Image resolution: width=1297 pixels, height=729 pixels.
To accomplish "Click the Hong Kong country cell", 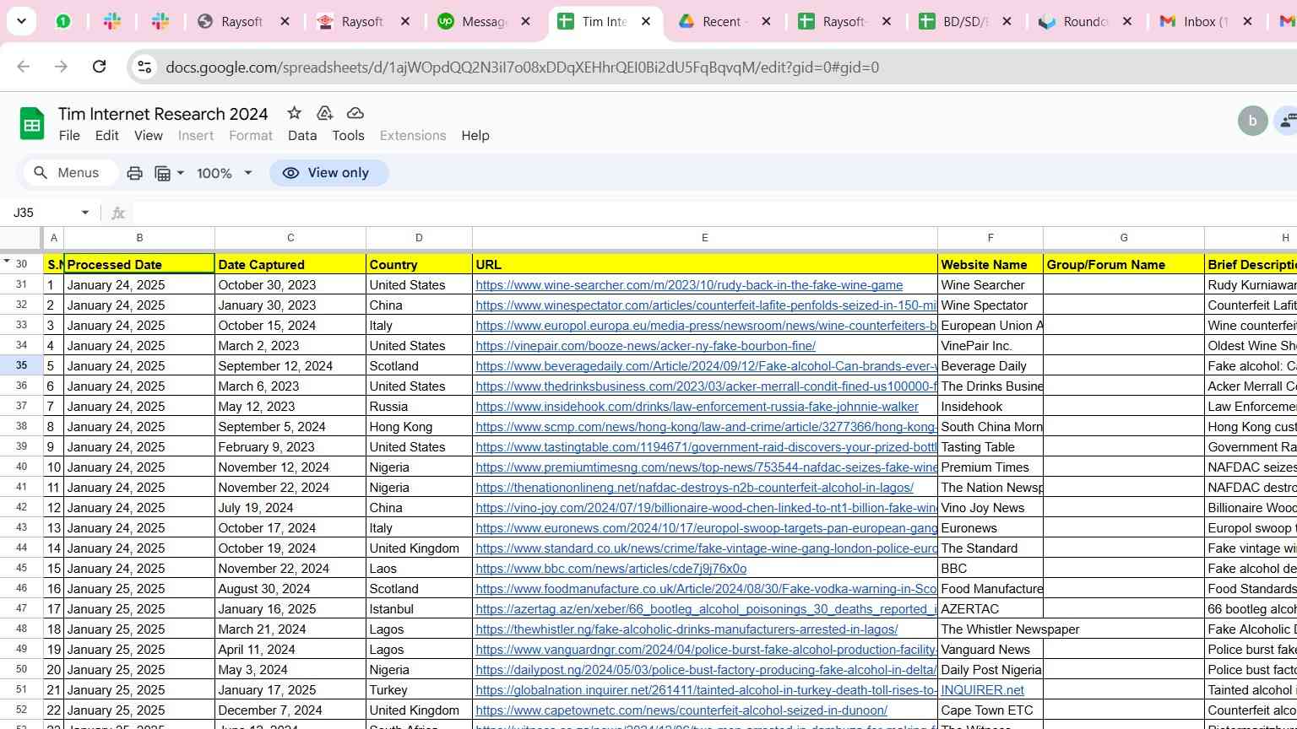I will point(419,427).
